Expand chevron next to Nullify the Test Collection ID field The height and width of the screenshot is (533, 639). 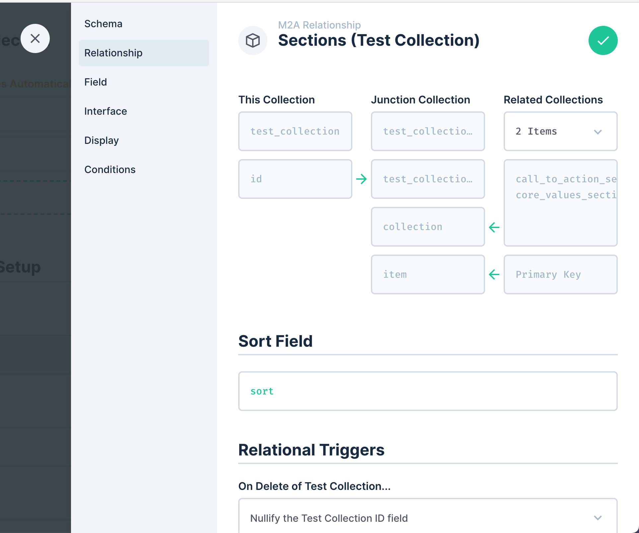[x=598, y=518]
